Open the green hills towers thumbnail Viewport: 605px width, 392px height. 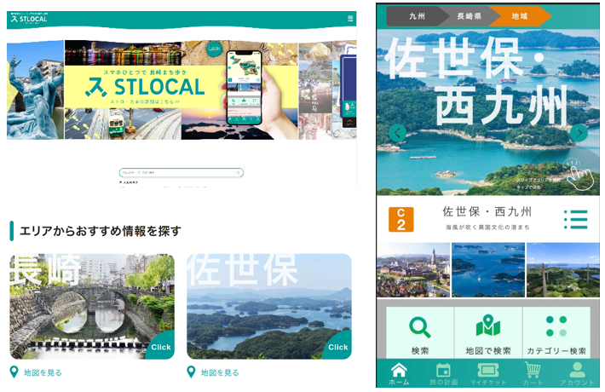click(x=563, y=269)
